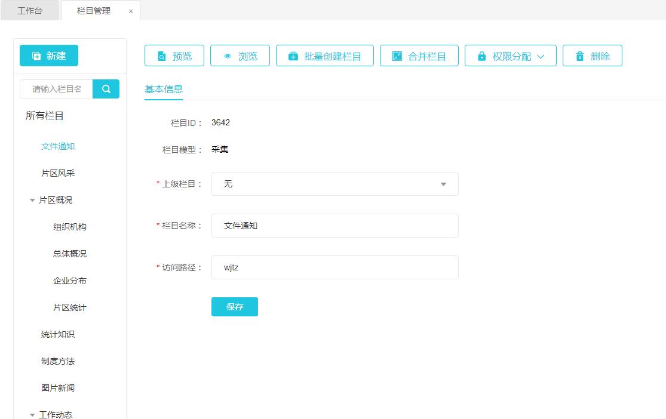Click the 新建 button label
Image resolution: width=666 pixels, height=419 pixels.
56,56
